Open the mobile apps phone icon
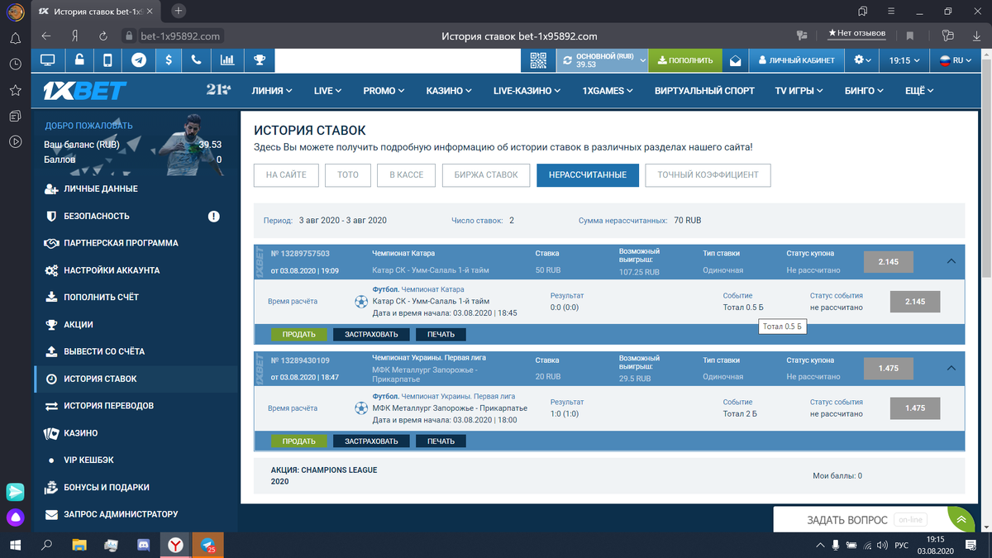Screen dimensions: 992x558 [107, 60]
